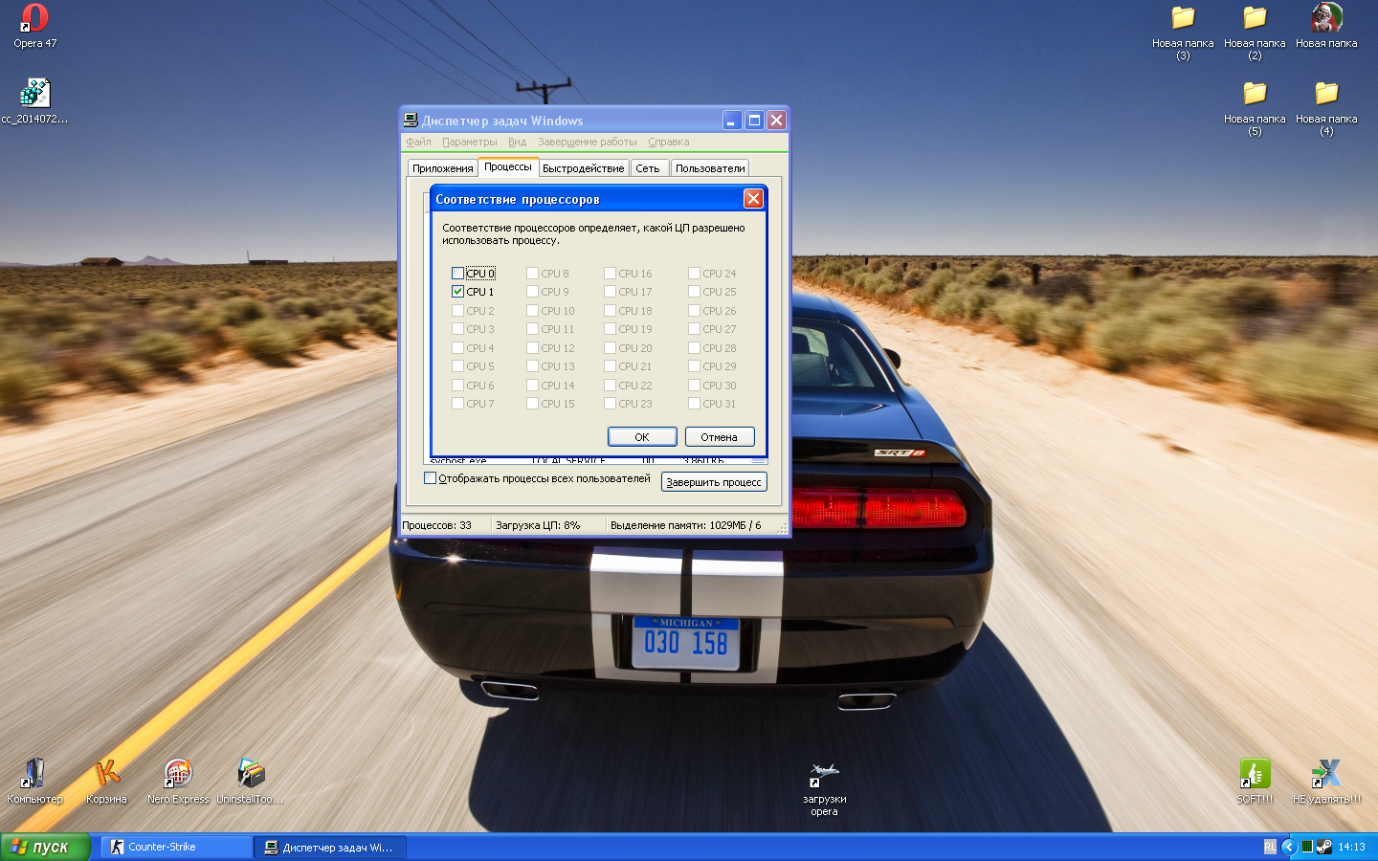Uncheck the CPU 1 checkbox

pyautogui.click(x=457, y=292)
